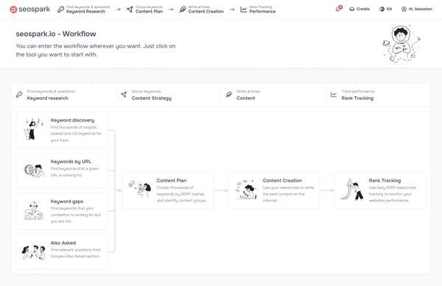The height and width of the screenshot is (286, 442).
Task: Open Content Creation in top navigation
Action: tap(202, 10)
